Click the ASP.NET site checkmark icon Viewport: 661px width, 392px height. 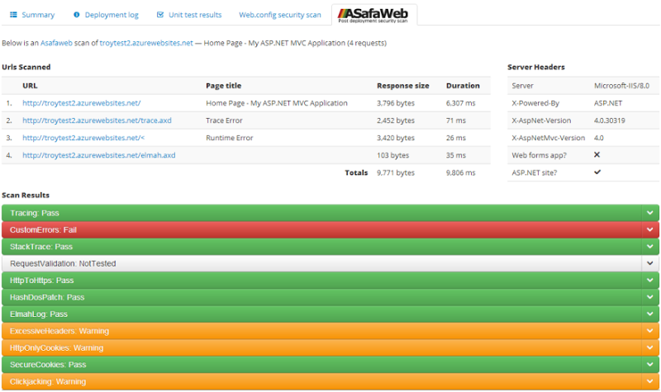pyautogui.click(x=597, y=172)
